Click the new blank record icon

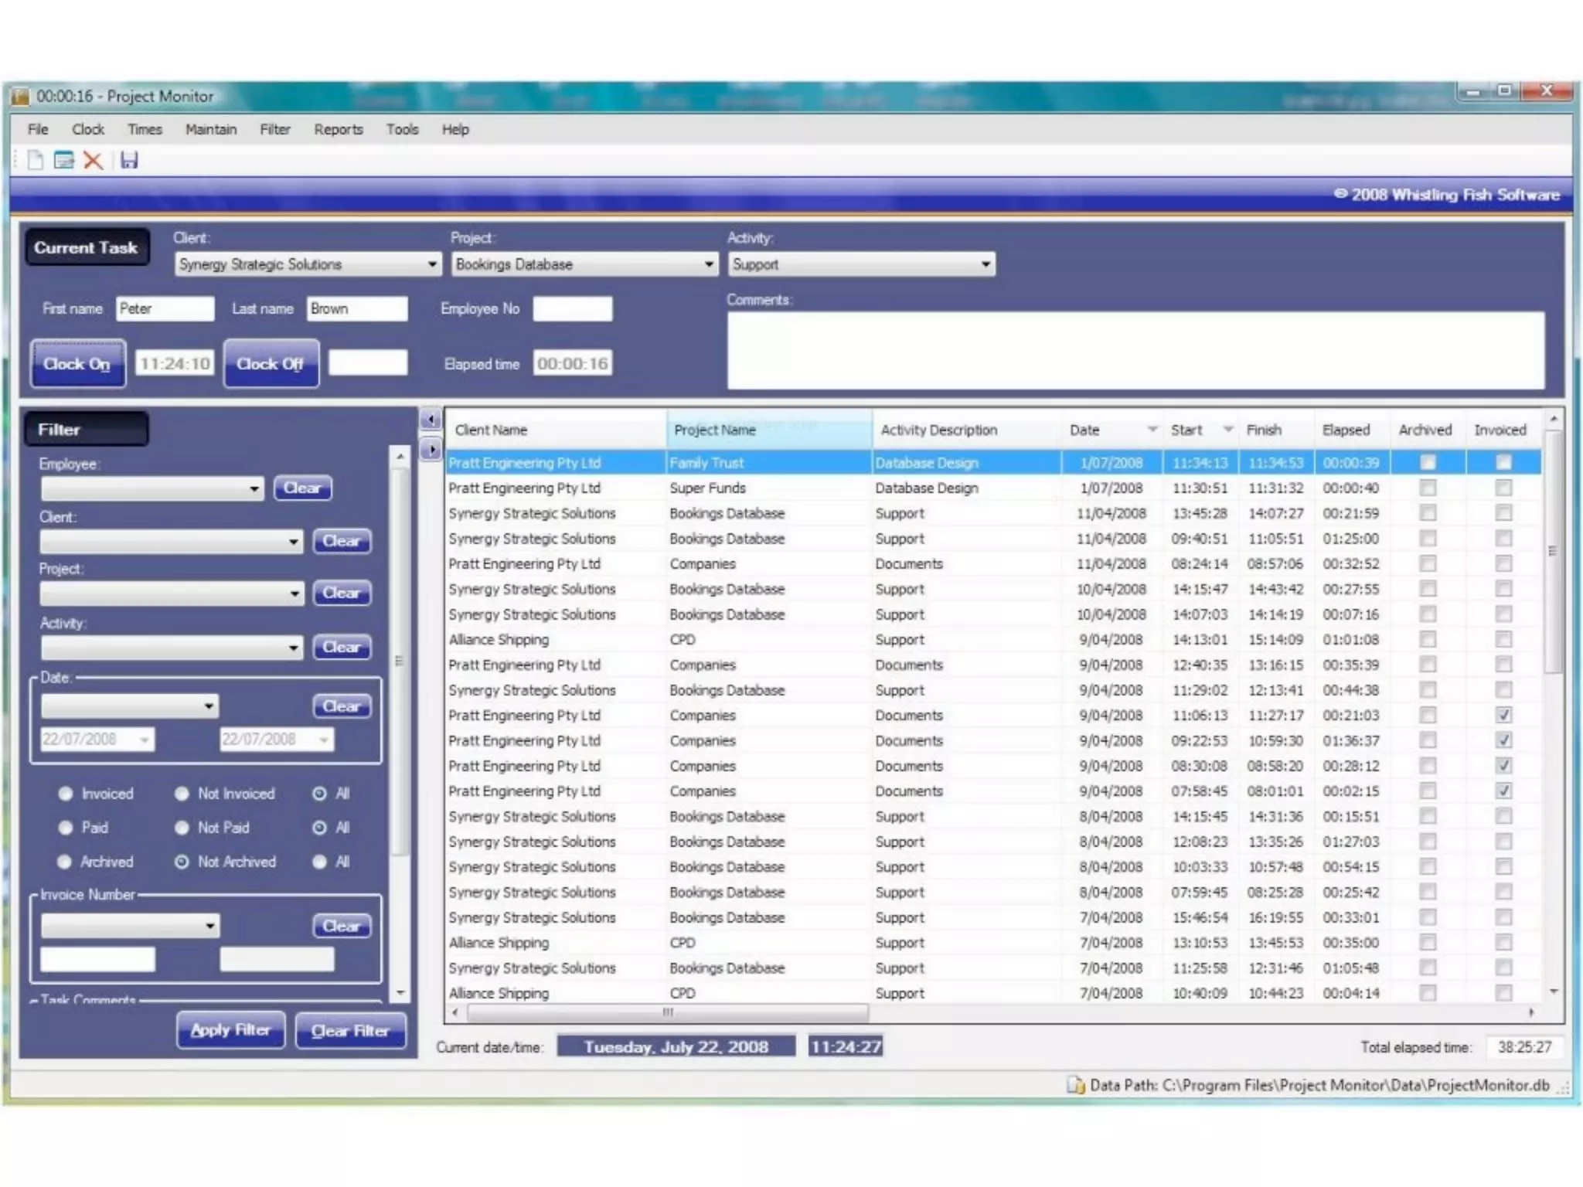pos(35,160)
